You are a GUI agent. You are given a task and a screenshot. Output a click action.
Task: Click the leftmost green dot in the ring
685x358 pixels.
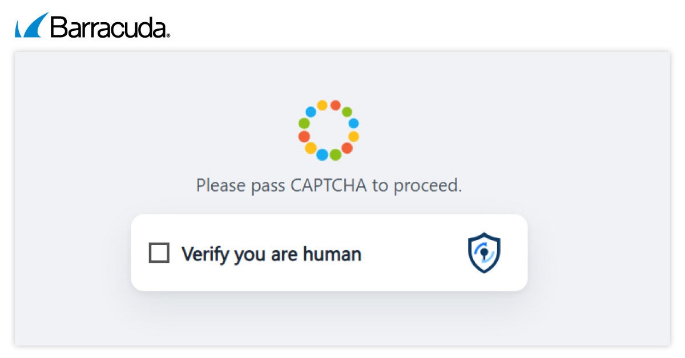[x=304, y=123]
